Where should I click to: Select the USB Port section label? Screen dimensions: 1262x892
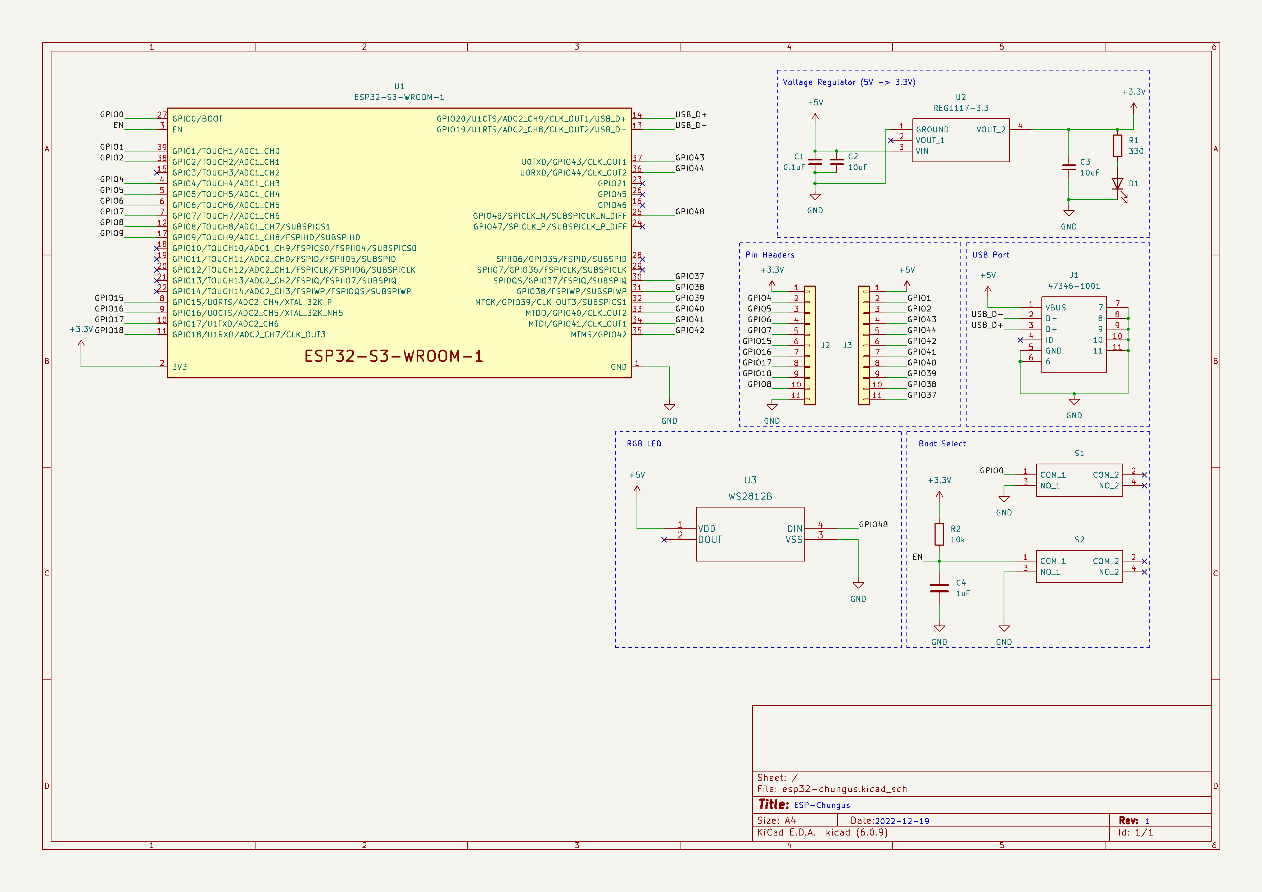990,255
